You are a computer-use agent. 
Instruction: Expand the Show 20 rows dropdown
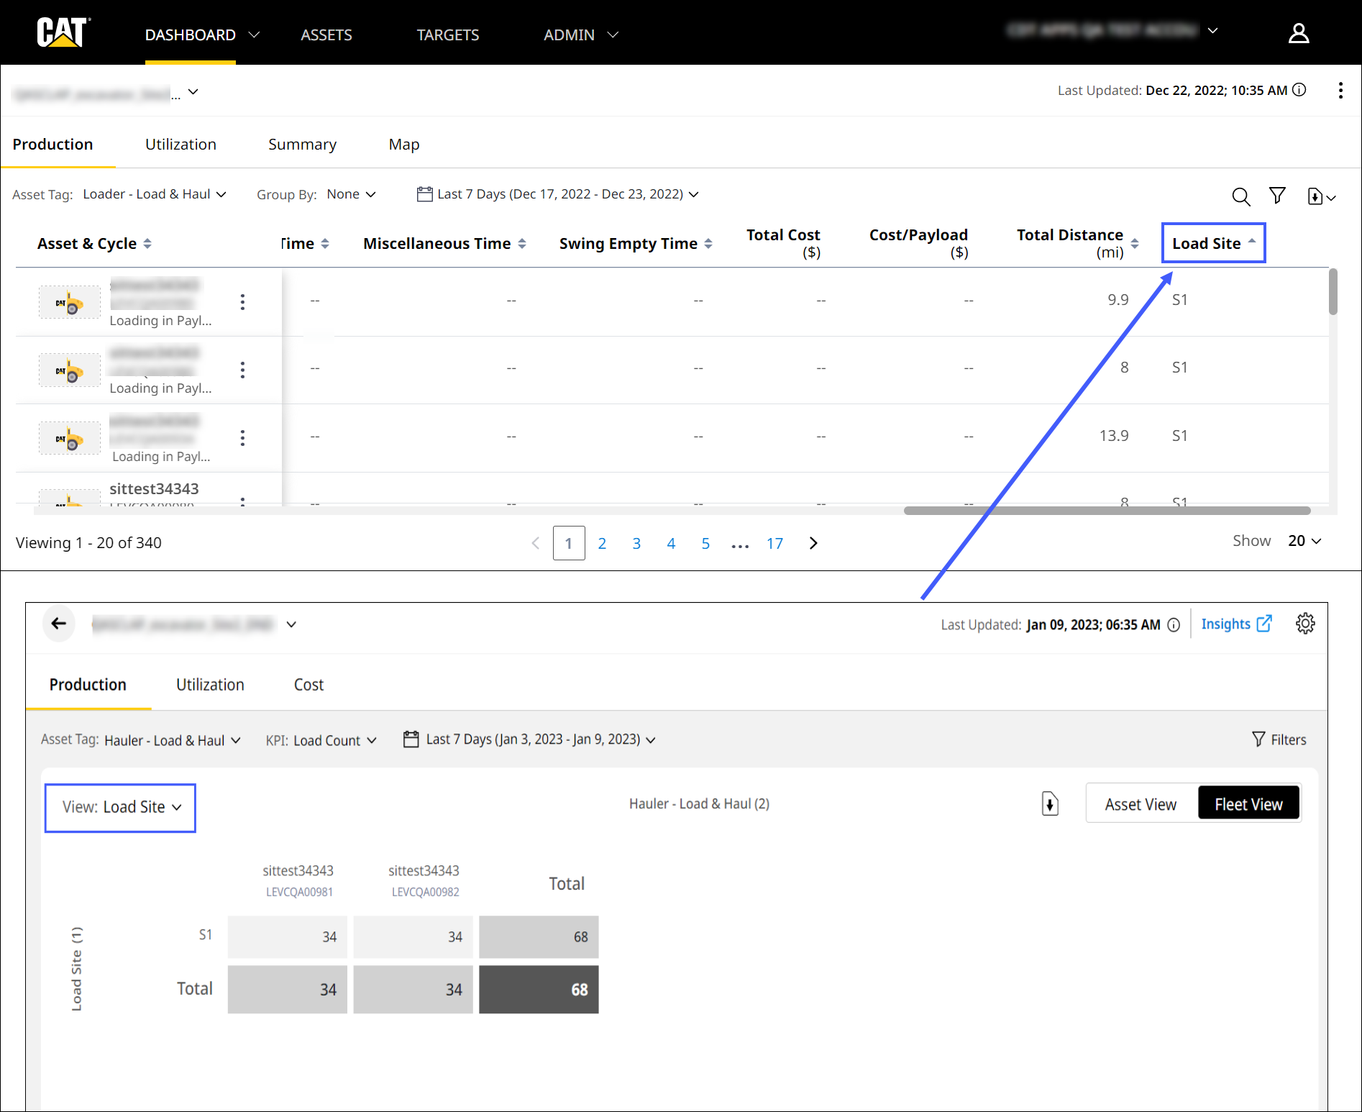[x=1304, y=541]
